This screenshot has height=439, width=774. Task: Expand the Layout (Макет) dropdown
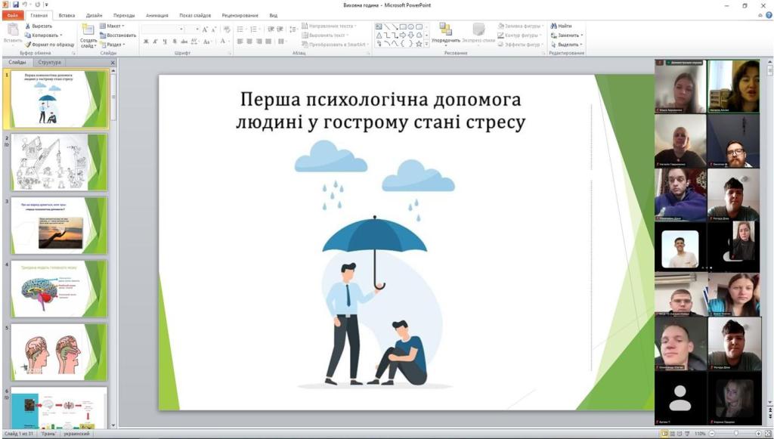click(x=113, y=26)
